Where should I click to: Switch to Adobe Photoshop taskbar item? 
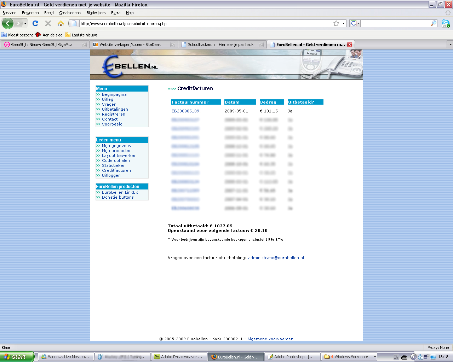coord(292,357)
